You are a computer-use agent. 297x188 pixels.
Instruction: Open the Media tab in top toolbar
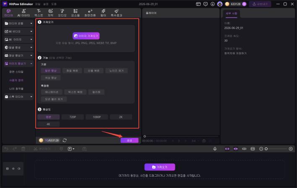click(8, 13)
